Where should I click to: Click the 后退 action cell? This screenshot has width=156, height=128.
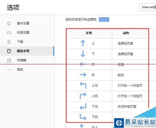130,65
